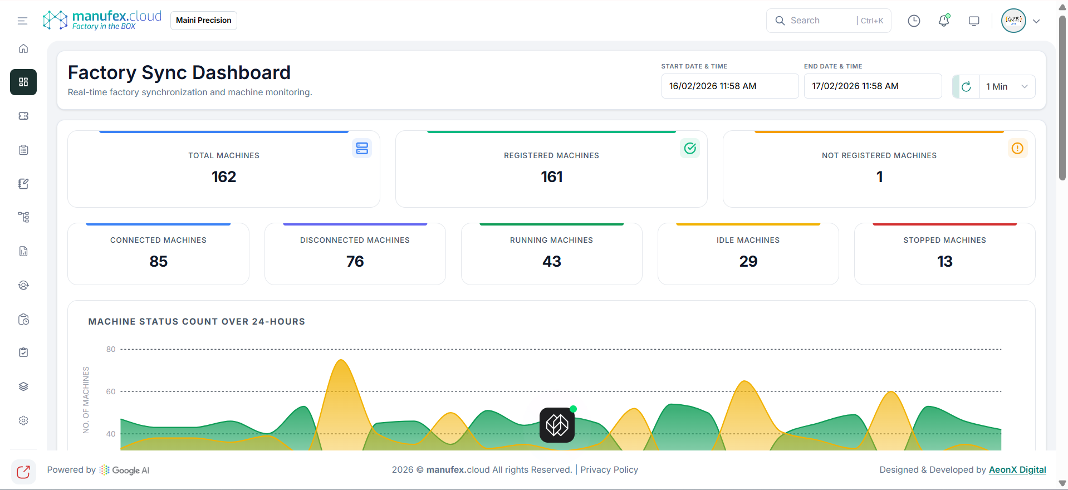Image resolution: width=1068 pixels, height=490 pixels.
Task: Open the notifications bell
Action: 944,21
